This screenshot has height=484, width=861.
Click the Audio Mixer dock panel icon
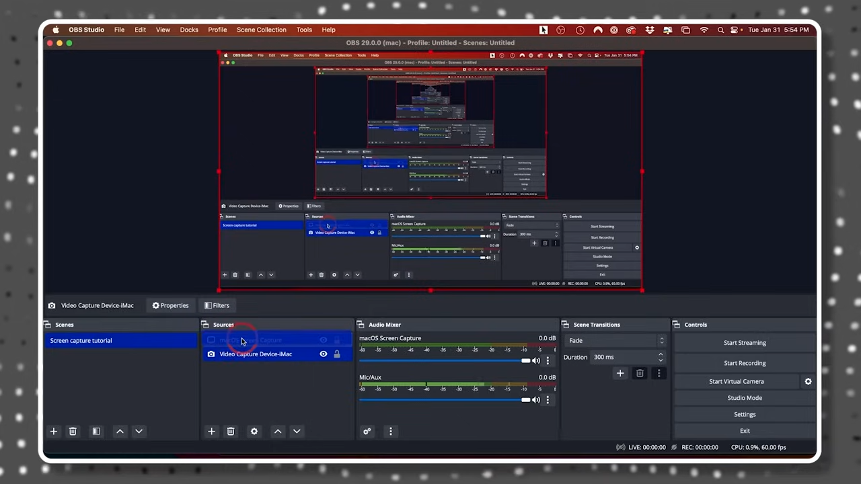click(x=361, y=325)
